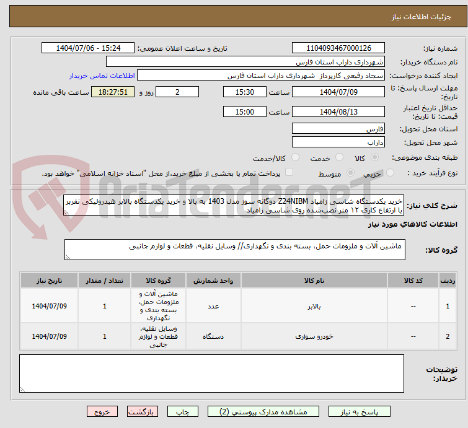Click the resize handle of description textarea
The height and width of the screenshot is (428, 468).
(66, 212)
